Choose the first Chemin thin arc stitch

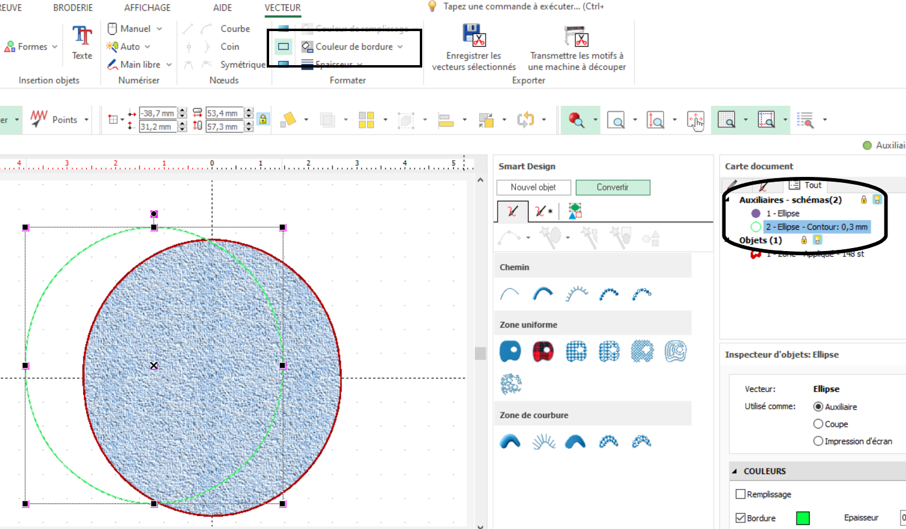[510, 293]
